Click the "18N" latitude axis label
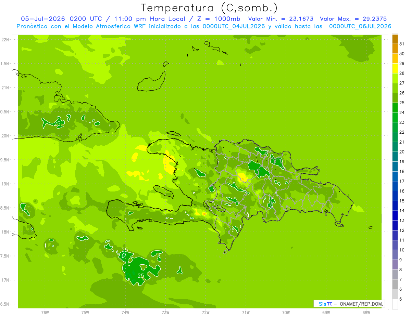 tap(5, 232)
